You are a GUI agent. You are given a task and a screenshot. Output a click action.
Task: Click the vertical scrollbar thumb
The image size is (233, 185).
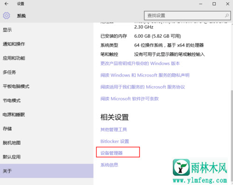[x=232, y=135]
